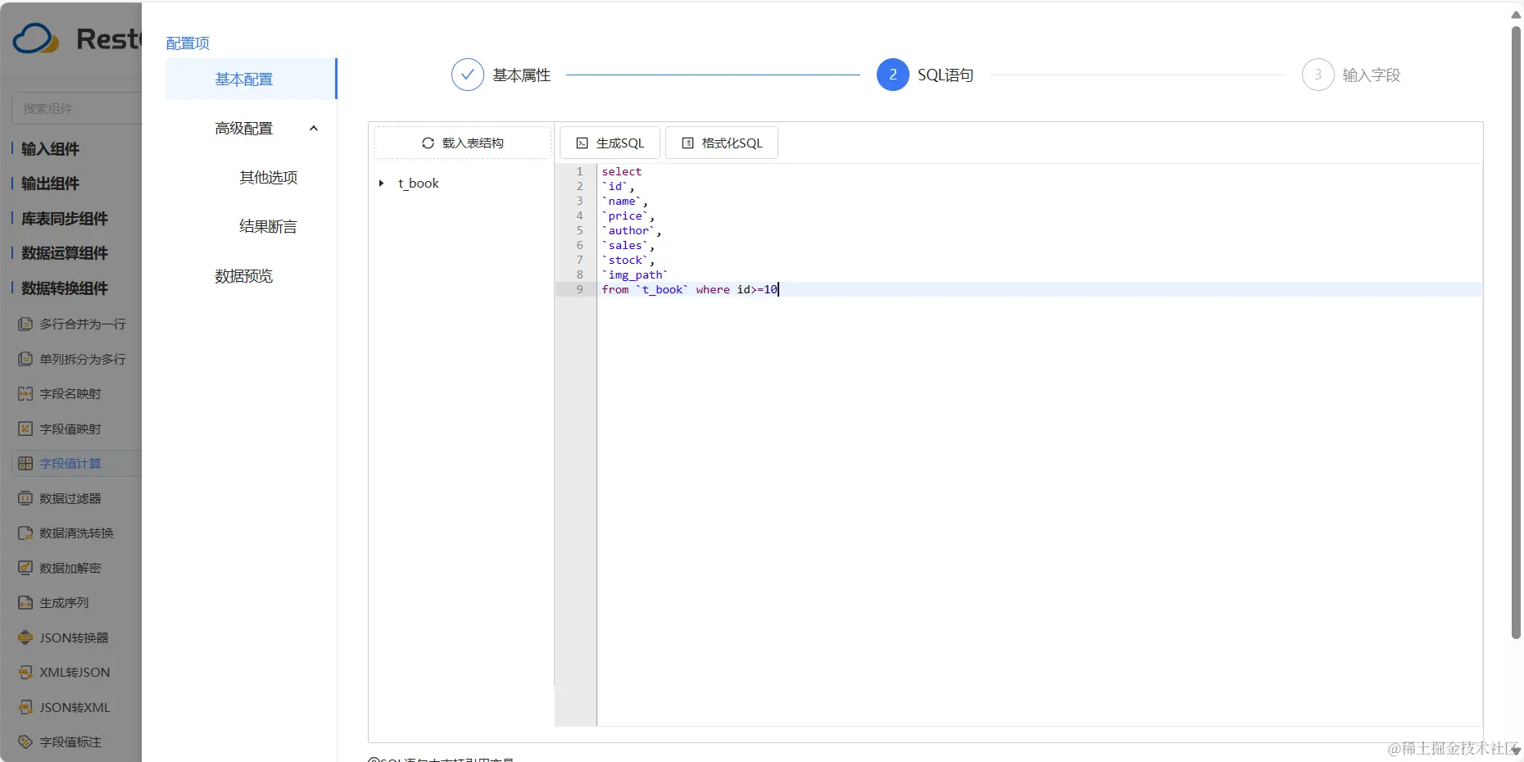Viewport: 1524px width, 762px height.
Task: Expand the 输出组件 category
Action: click(x=50, y=184)
